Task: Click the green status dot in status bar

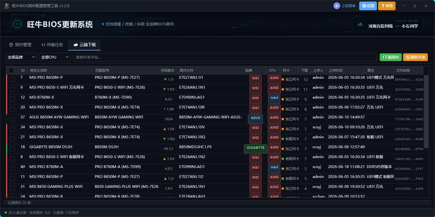Action: 6,213
